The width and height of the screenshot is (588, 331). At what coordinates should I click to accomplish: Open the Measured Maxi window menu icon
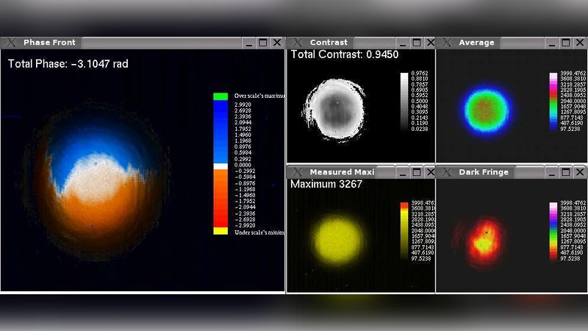[x=297, y=172]
